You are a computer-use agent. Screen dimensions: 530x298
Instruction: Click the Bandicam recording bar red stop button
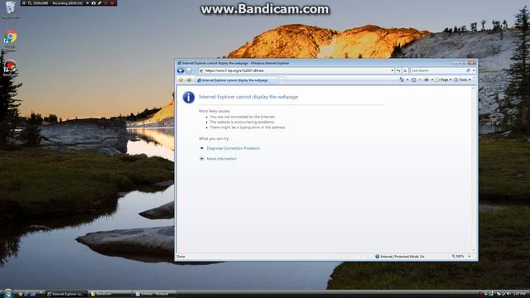tap(113, 3)
